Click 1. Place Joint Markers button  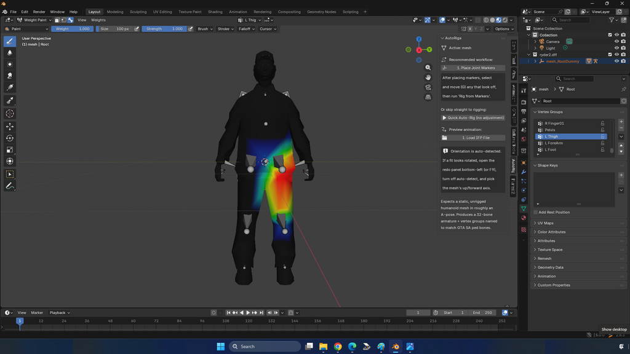tap(473, 68)
